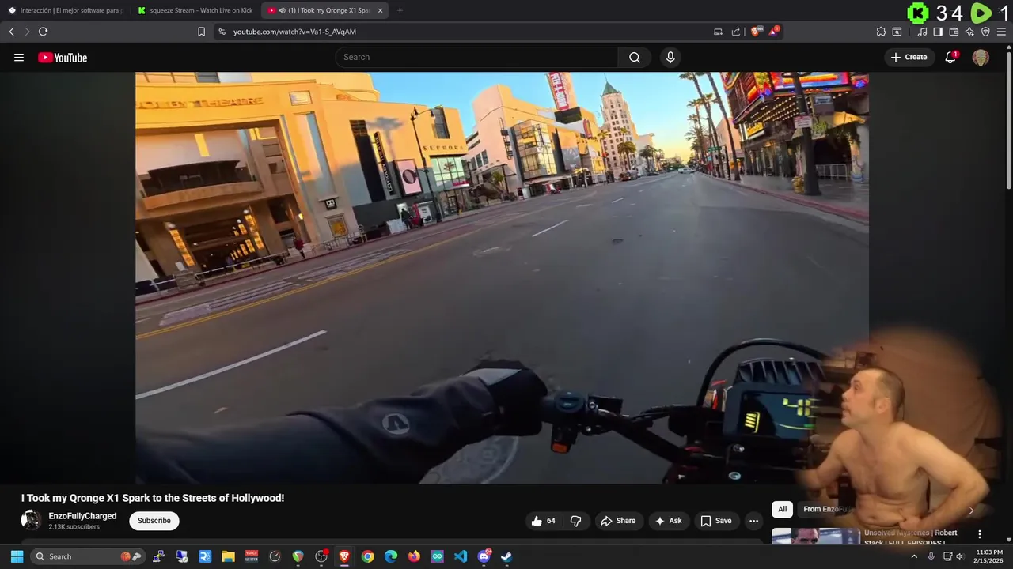1013x569 pixels.
Task: Select the Qronge X1 Spark YouTube tab
Action: pos(325,10)
